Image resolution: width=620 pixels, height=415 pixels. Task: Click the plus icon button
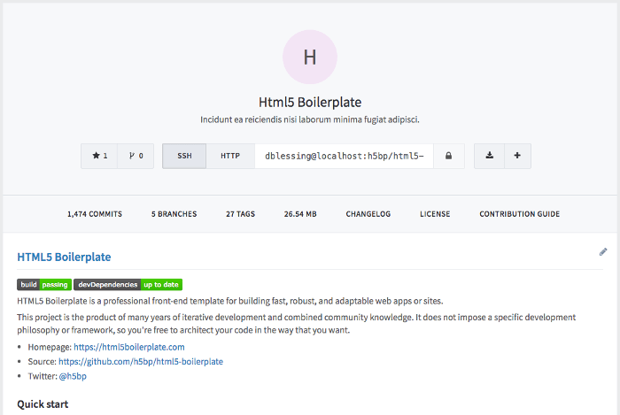coord(517,156)
